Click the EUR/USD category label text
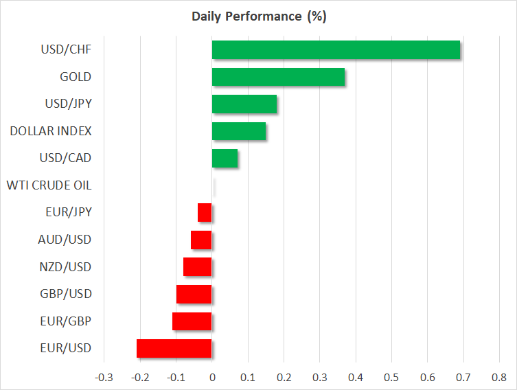 point(67,348)
